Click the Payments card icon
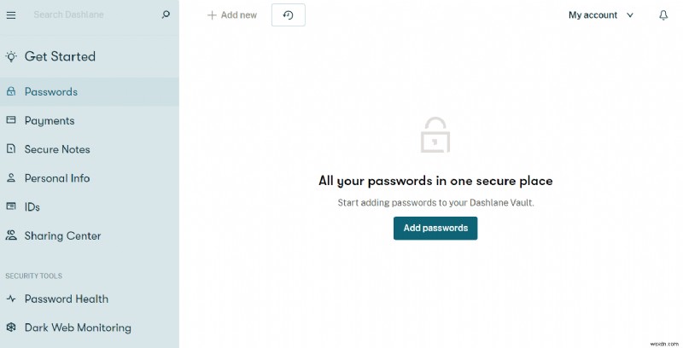Viewport: 683px width, 348px height. point(11,120)
